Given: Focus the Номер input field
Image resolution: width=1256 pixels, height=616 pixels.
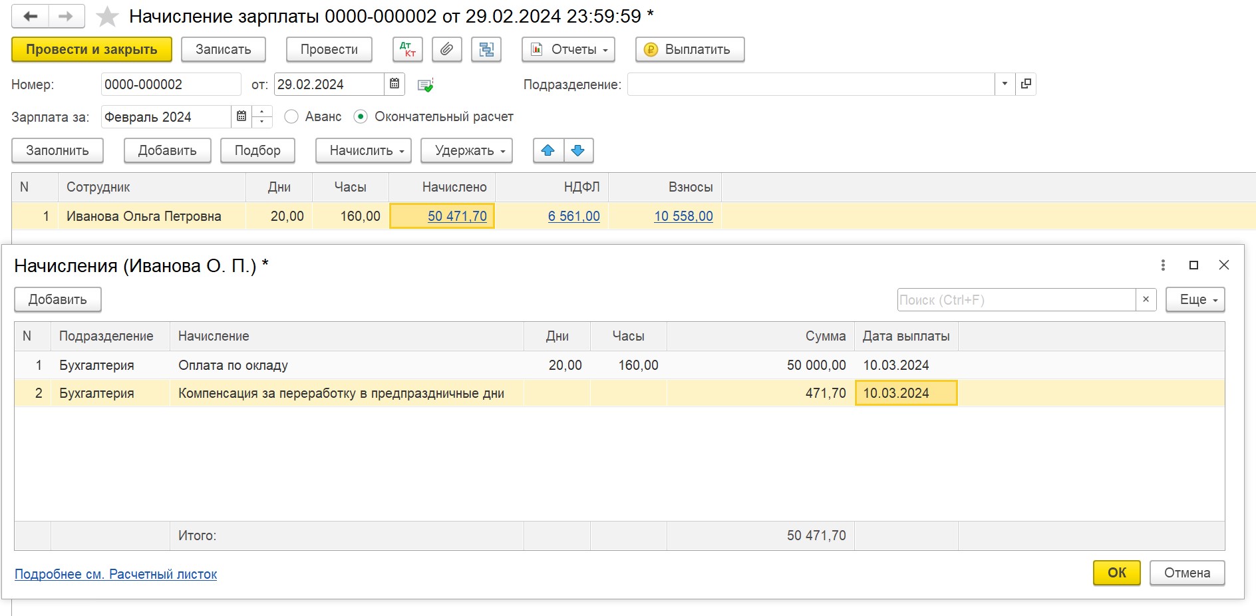Looking at the screenshot, I should [x=171, y=84].
